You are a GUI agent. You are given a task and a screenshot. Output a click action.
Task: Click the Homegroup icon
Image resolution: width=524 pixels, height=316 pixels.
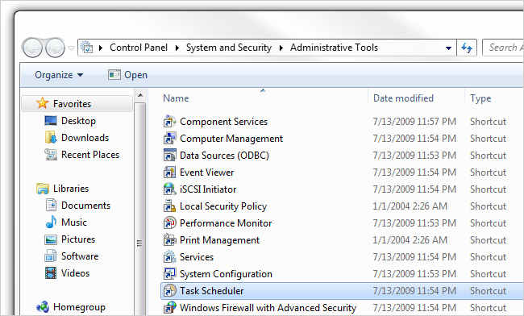coord(43,306)
